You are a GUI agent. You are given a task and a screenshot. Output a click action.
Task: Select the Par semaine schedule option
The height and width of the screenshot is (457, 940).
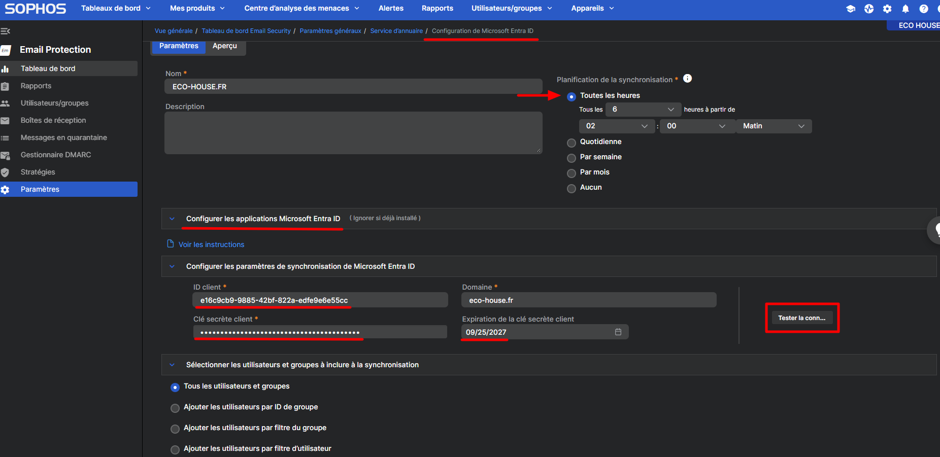pyautogui.click(x=572, y=158)
